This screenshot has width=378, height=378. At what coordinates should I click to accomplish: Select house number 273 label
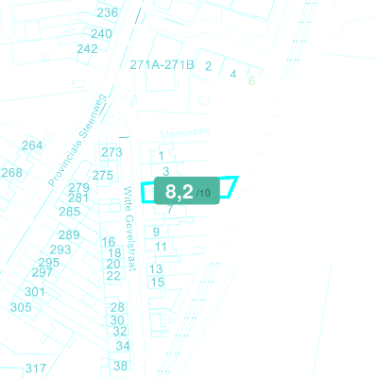tap(112, 152)
